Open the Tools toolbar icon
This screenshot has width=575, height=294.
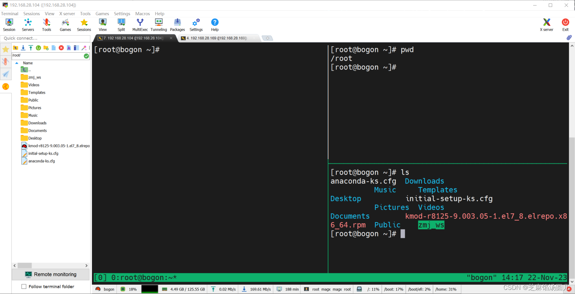click(x=47, y=25)
